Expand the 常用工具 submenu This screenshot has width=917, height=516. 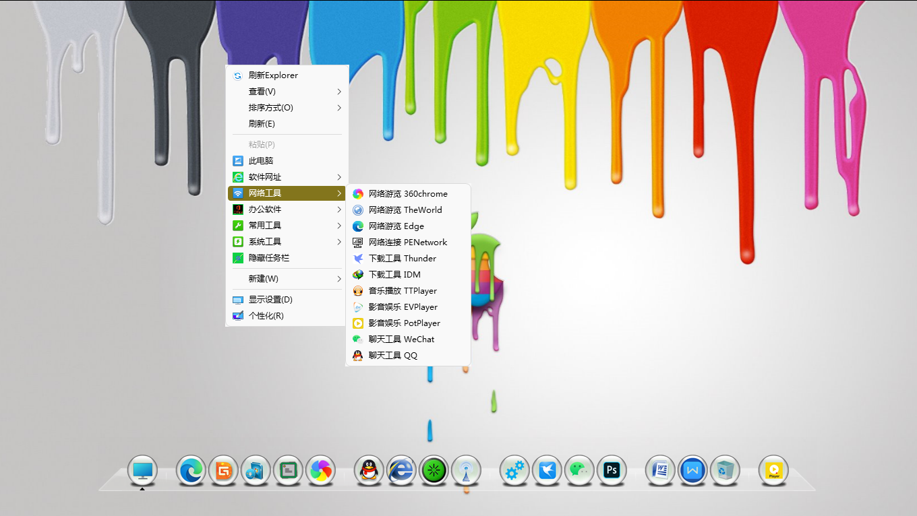click(287, 226)
